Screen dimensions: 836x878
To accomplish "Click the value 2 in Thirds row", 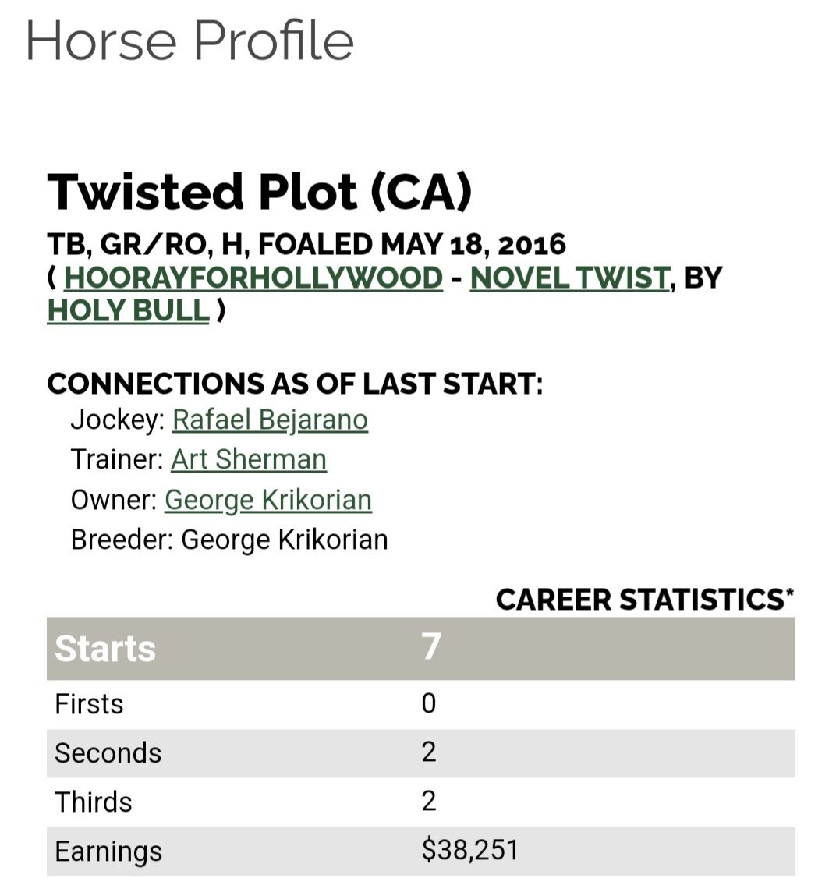I will pos(428,802).
